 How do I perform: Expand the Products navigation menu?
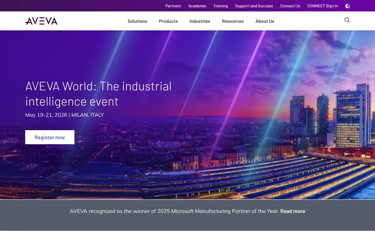click(168, 21)
